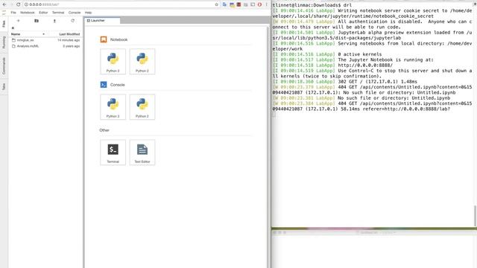
Task: Open the Terminal menu
Action: tap(58, 13)
